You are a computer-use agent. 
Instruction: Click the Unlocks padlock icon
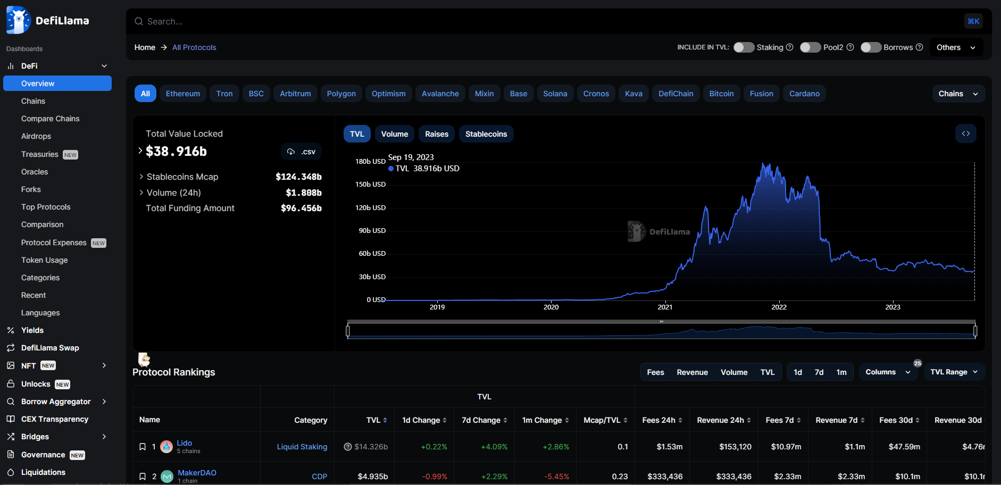[11, 383]
